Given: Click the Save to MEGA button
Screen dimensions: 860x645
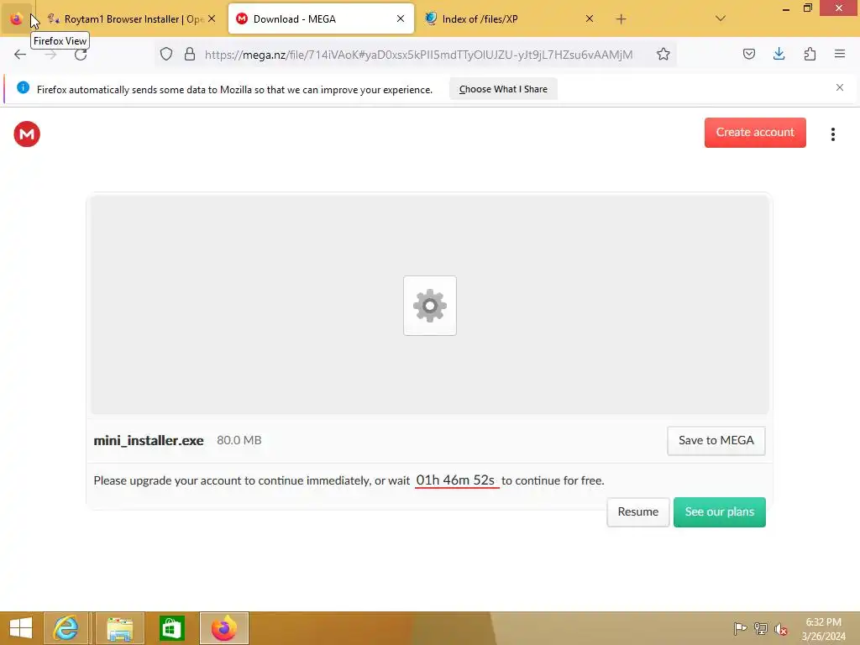Looking at the screenshot, I should [716, 440].
